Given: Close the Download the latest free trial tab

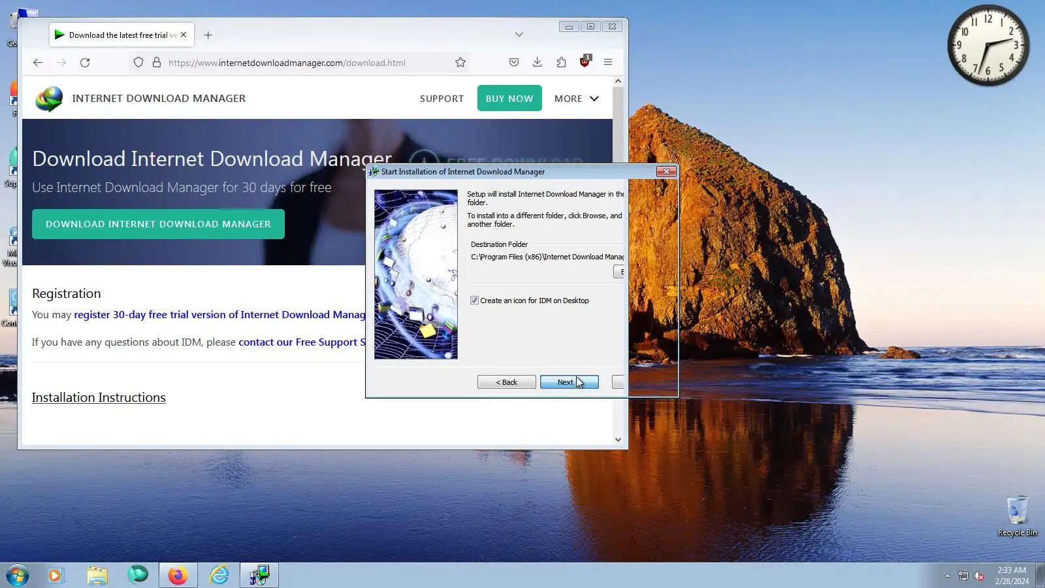Looking at the screenshot, I should (184, 35).
